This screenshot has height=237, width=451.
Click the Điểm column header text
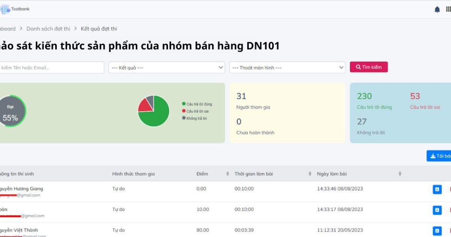point(202,174)
